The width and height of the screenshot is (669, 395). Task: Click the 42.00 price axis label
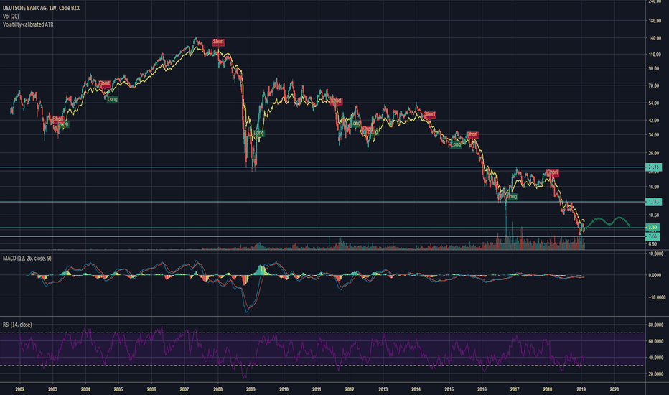pos(654,121)
